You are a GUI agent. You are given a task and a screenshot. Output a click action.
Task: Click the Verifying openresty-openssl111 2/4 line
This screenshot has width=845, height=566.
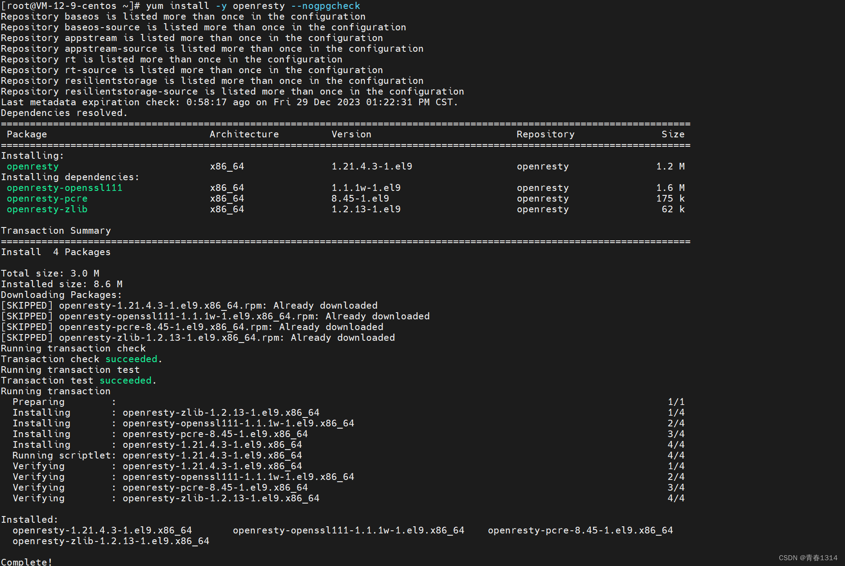coord(349,477)
